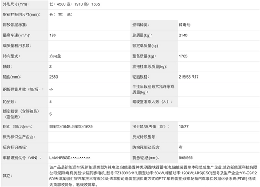Click the 反光标识商标 label
The image size is (260, 187).
(x=15, y=148)
